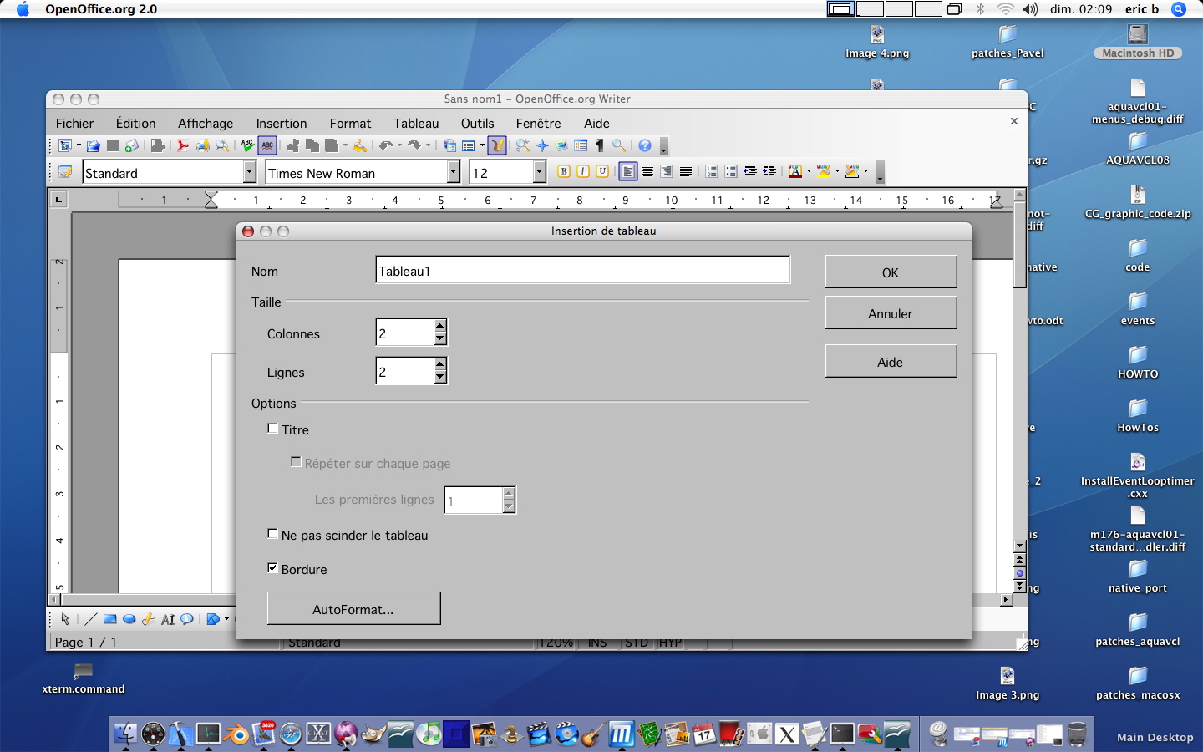This screenshot has width=1203, height=752.
Task: Open the Fichier menu
Action: (x=74, y=123)
